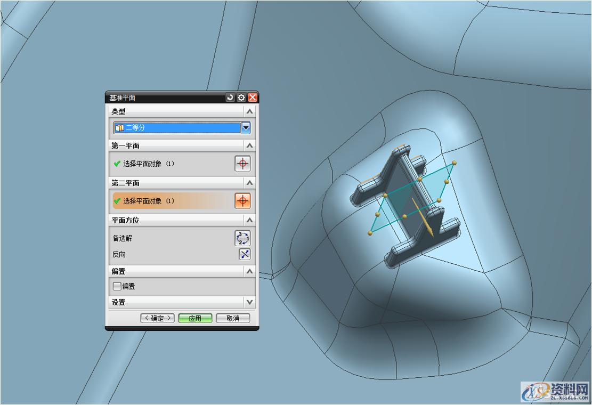Click the 取消 cancel button
Image resolution: width=592 pixels, height=405 pixels.
(233, 318)
